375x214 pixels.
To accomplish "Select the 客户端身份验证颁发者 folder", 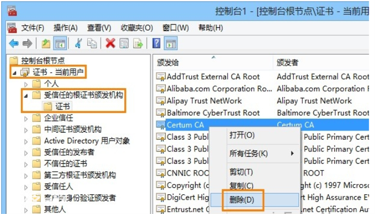I will (x=80, y=197).
